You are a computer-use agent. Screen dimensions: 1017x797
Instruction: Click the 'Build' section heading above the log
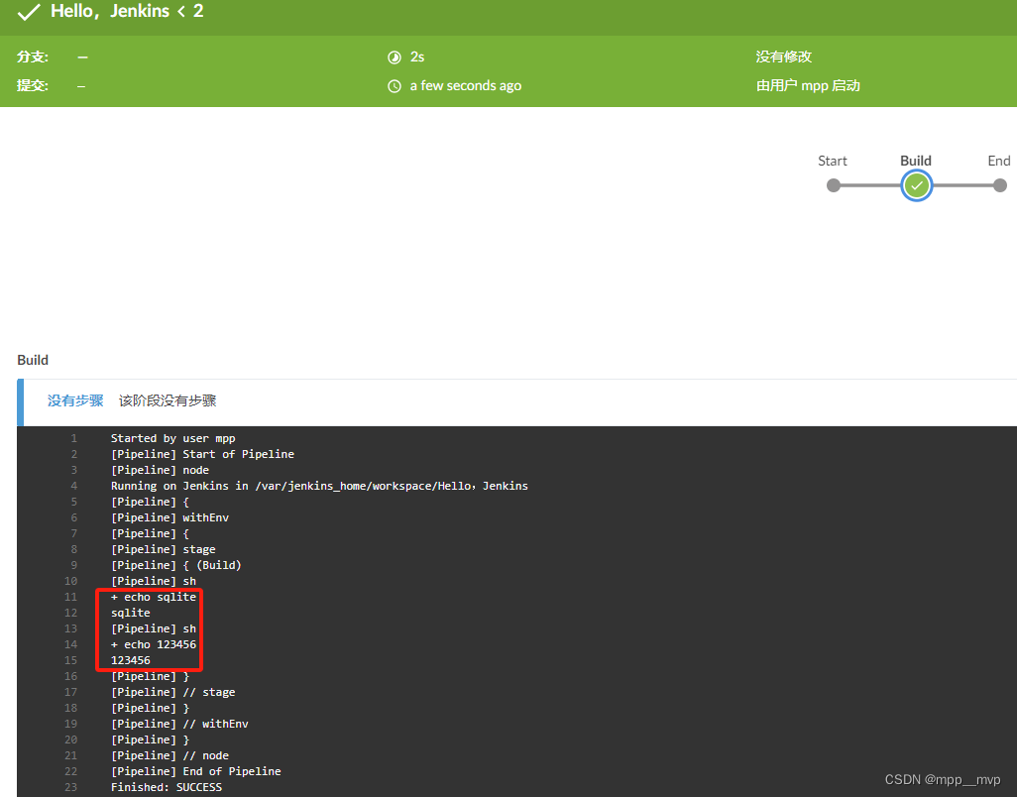pyautogui.click(x=33, y=360)
